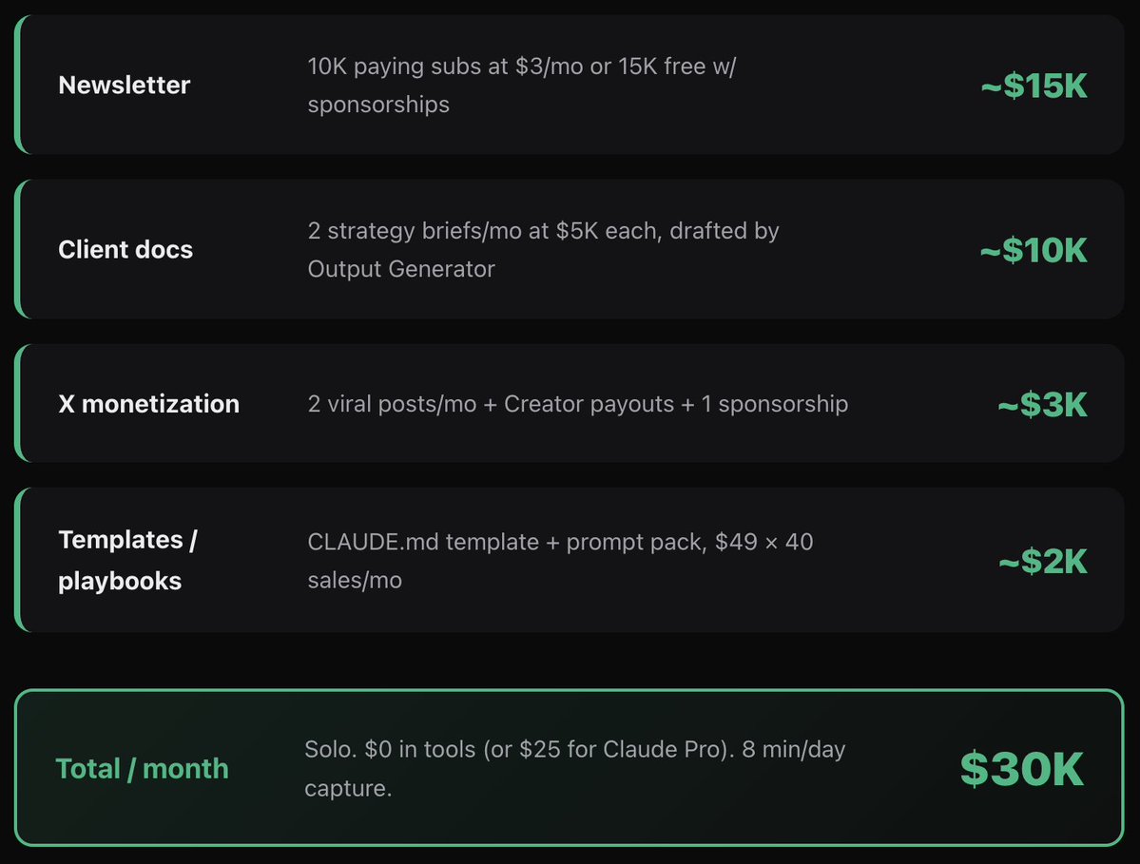Click the ~$10K client docs amount
Image resolution: width=1140 pixels, height=864 pixels.
pyautogui.click(x=1034, y=251)
